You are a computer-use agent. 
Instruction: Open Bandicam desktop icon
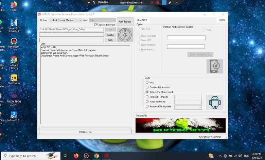pyautogui.click(x=14, y=43)
